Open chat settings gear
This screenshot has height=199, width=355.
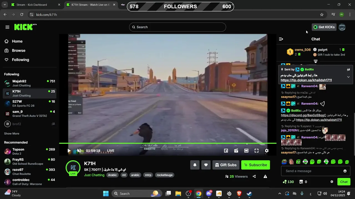tap(332, 182)
